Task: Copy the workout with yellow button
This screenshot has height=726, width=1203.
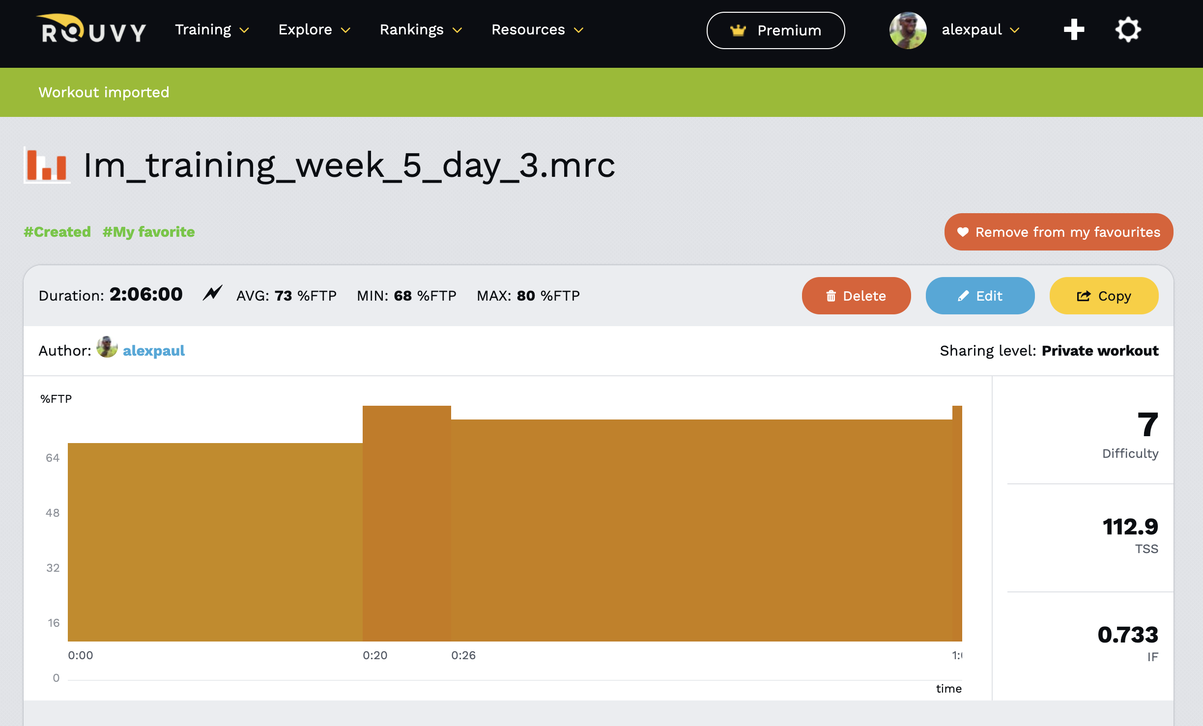Action: (x=1104, y=296)
